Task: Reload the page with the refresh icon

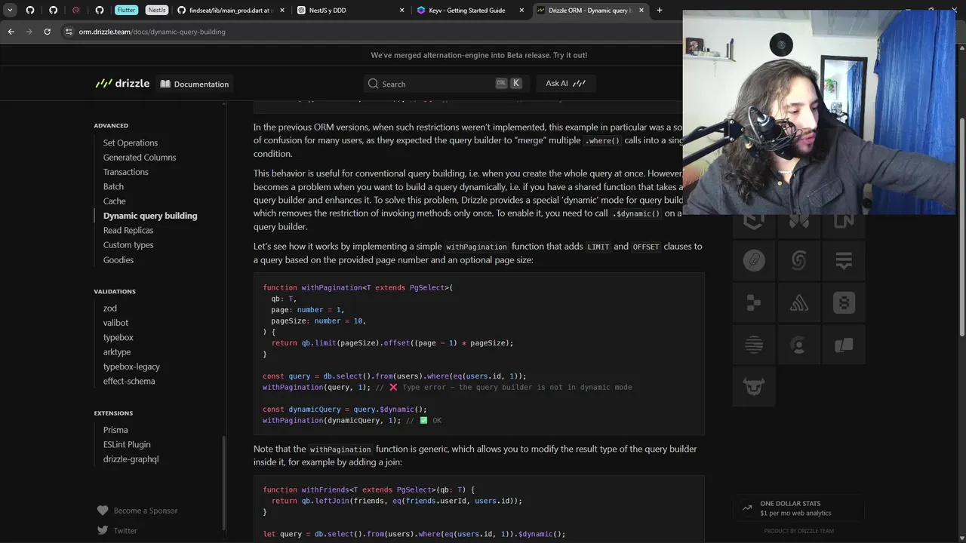Action: click(47, 32)
